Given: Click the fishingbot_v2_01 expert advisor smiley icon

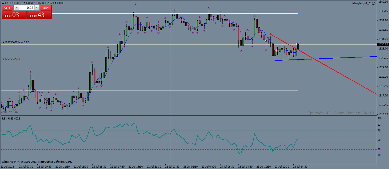Looking at the screenshot, I should tap(374, 3).
